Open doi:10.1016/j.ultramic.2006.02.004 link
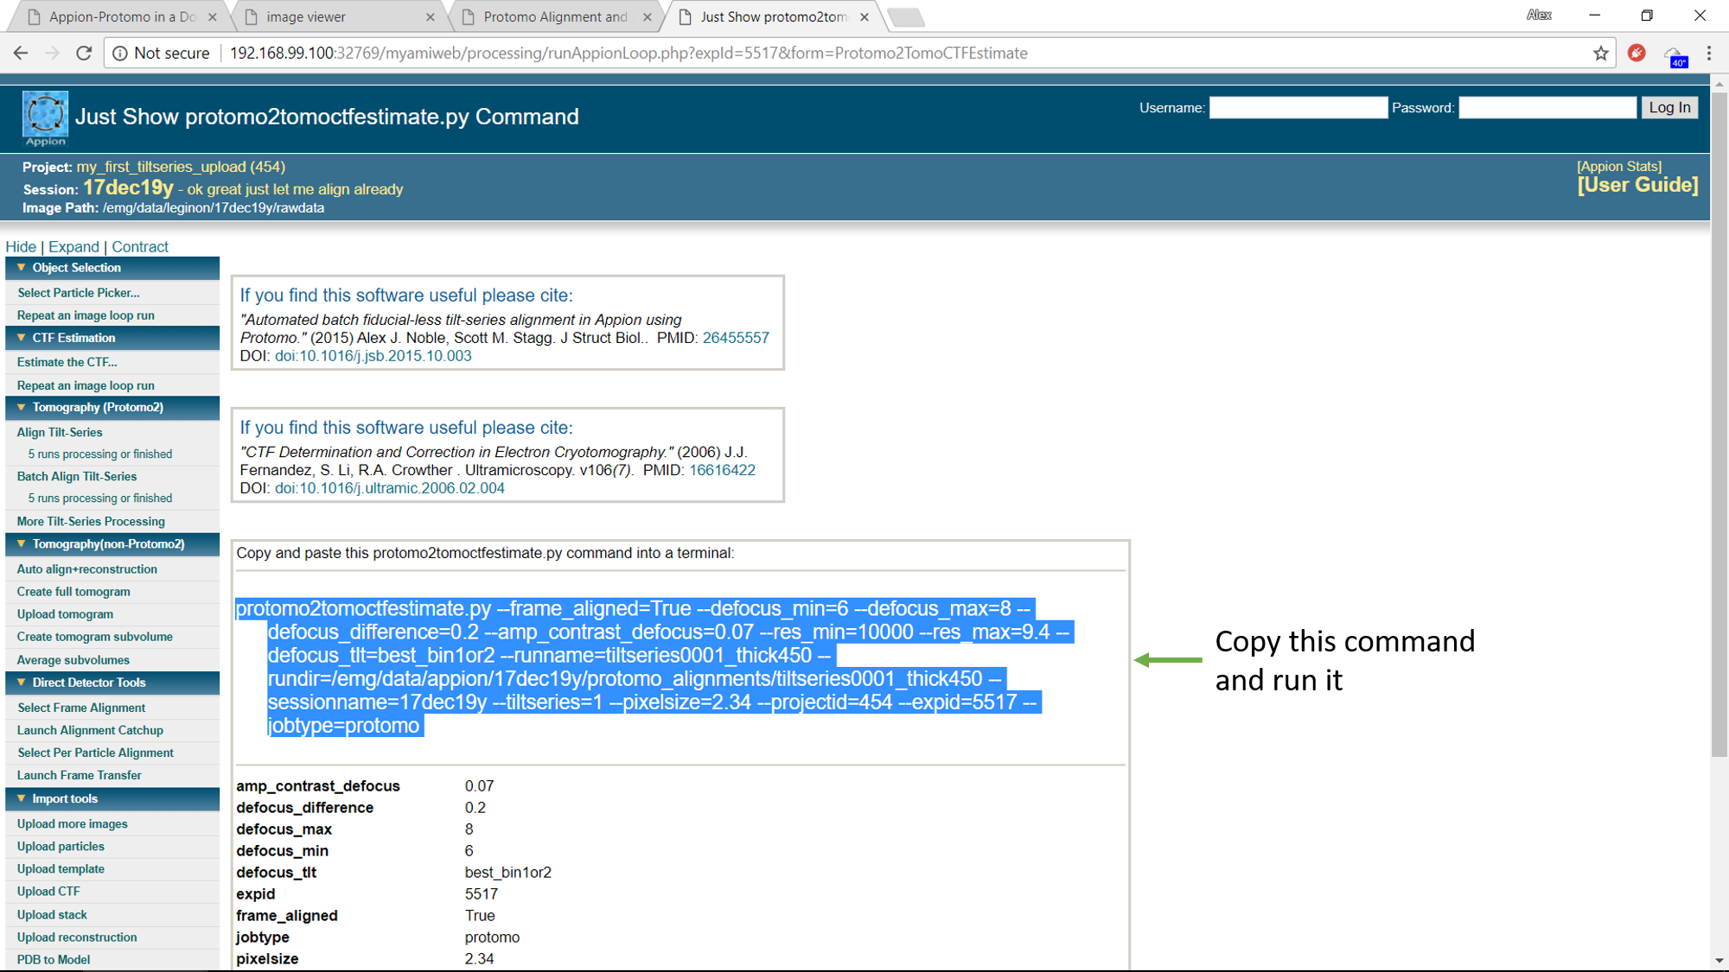The height and width of the screenshot is (972, 1729). click(x=390, y=488)
